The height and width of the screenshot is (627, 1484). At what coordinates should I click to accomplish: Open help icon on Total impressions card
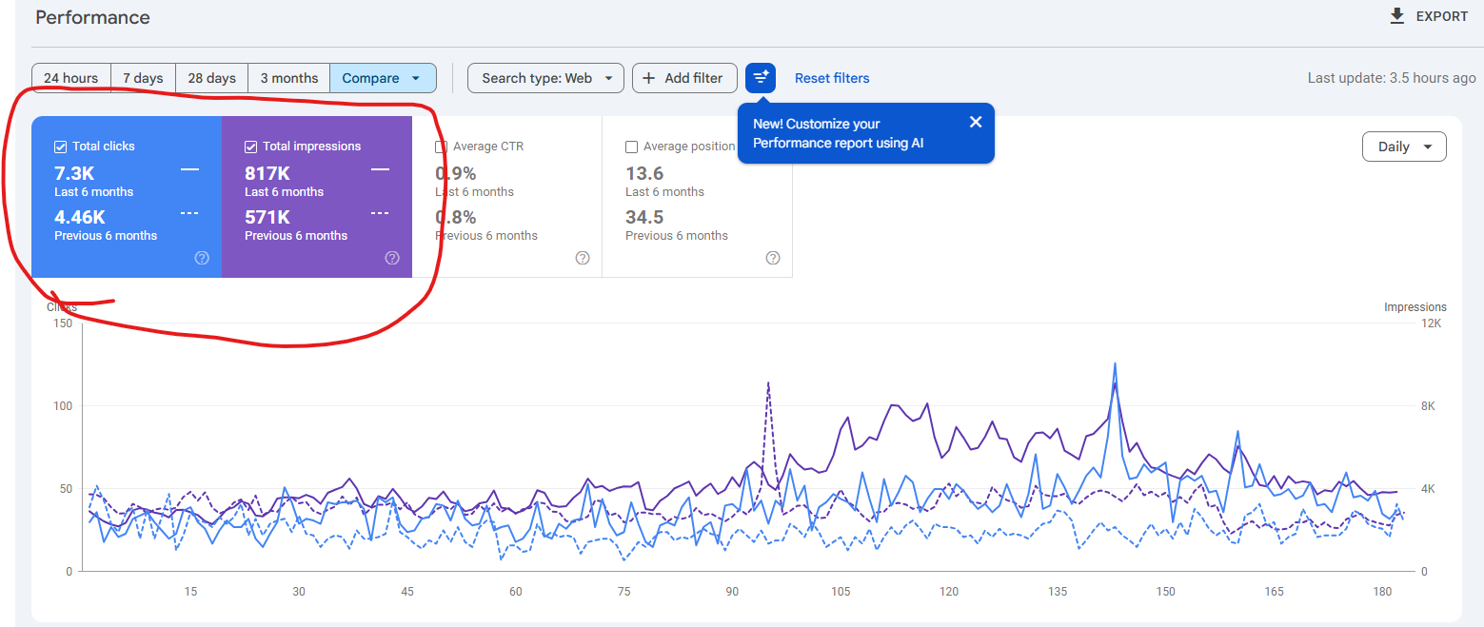pos(392,258)
